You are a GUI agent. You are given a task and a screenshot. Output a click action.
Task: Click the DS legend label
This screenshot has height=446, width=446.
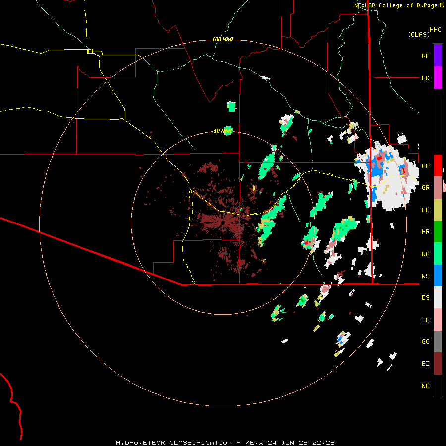tap(425, 298)
